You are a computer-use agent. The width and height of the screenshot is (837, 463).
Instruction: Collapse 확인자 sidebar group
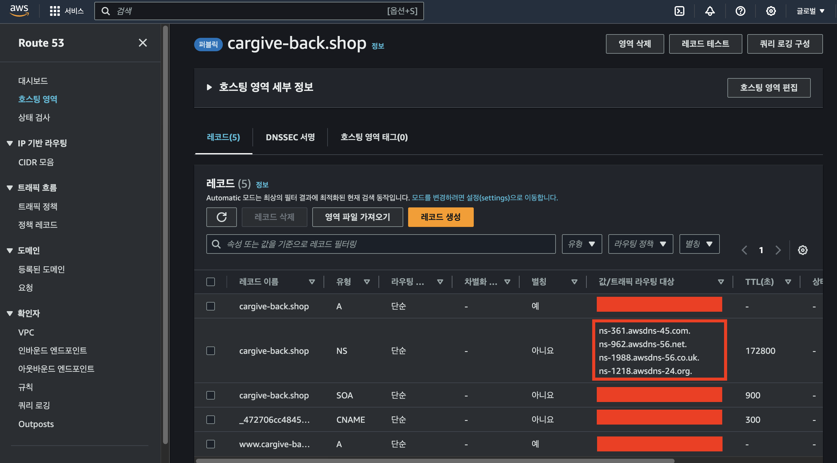pos(10,313)
